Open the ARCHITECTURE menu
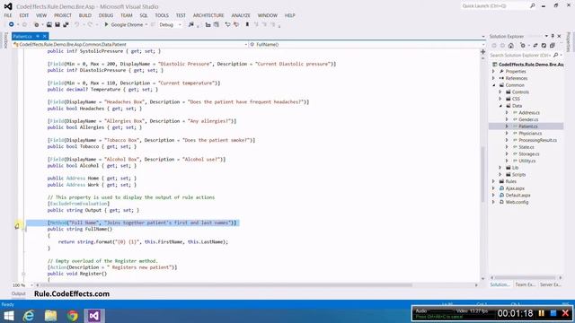This screenshot has height=323, width=575. pos(208,15)
